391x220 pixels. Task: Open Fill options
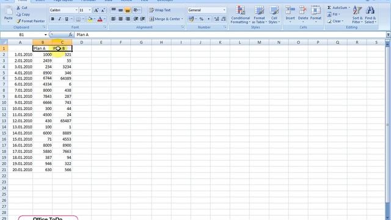(x=334, y=15)
